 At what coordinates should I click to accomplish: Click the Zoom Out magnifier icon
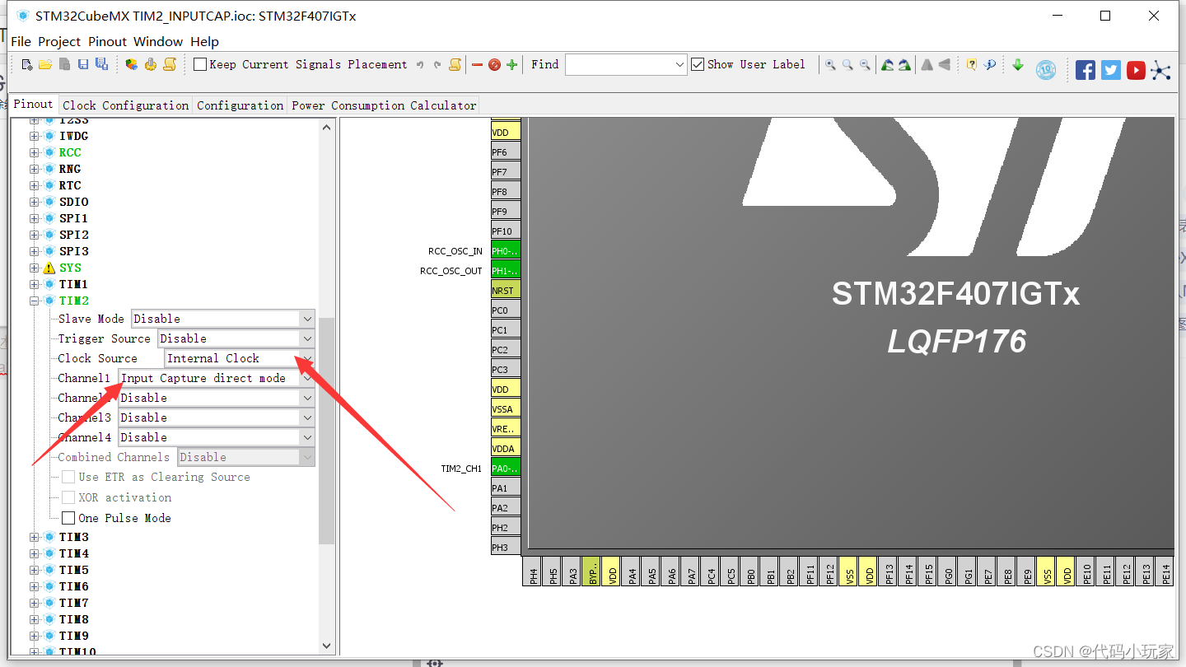click(865, 64)
